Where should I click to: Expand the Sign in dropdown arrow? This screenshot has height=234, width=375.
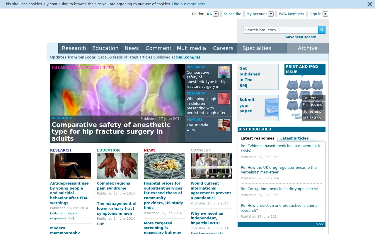[x=325, y=14]
